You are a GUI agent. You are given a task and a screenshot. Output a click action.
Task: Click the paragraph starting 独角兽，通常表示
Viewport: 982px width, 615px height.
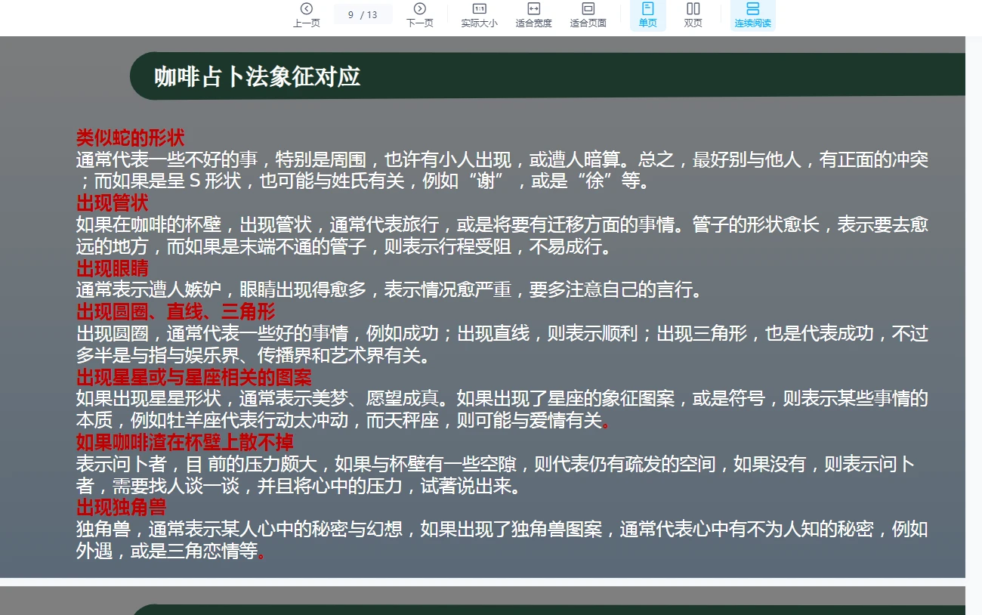pos(502,540)
